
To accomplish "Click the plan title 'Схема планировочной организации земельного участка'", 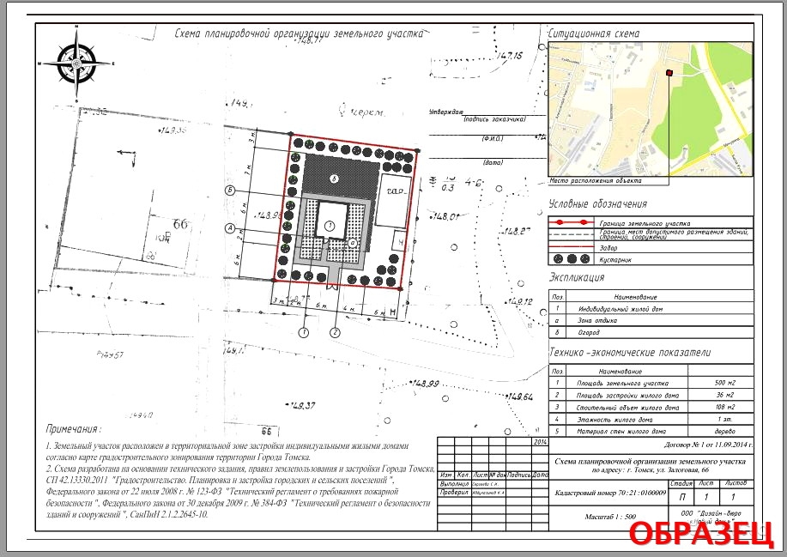I will (x=299, y=34).
